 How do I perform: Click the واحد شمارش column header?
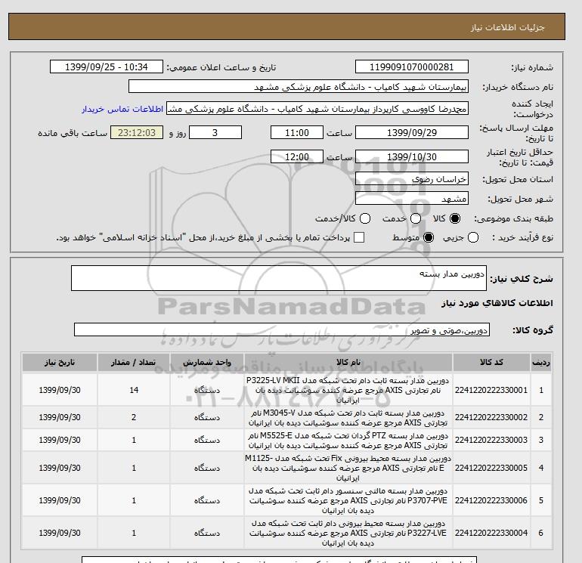click(x=207, y=362)
